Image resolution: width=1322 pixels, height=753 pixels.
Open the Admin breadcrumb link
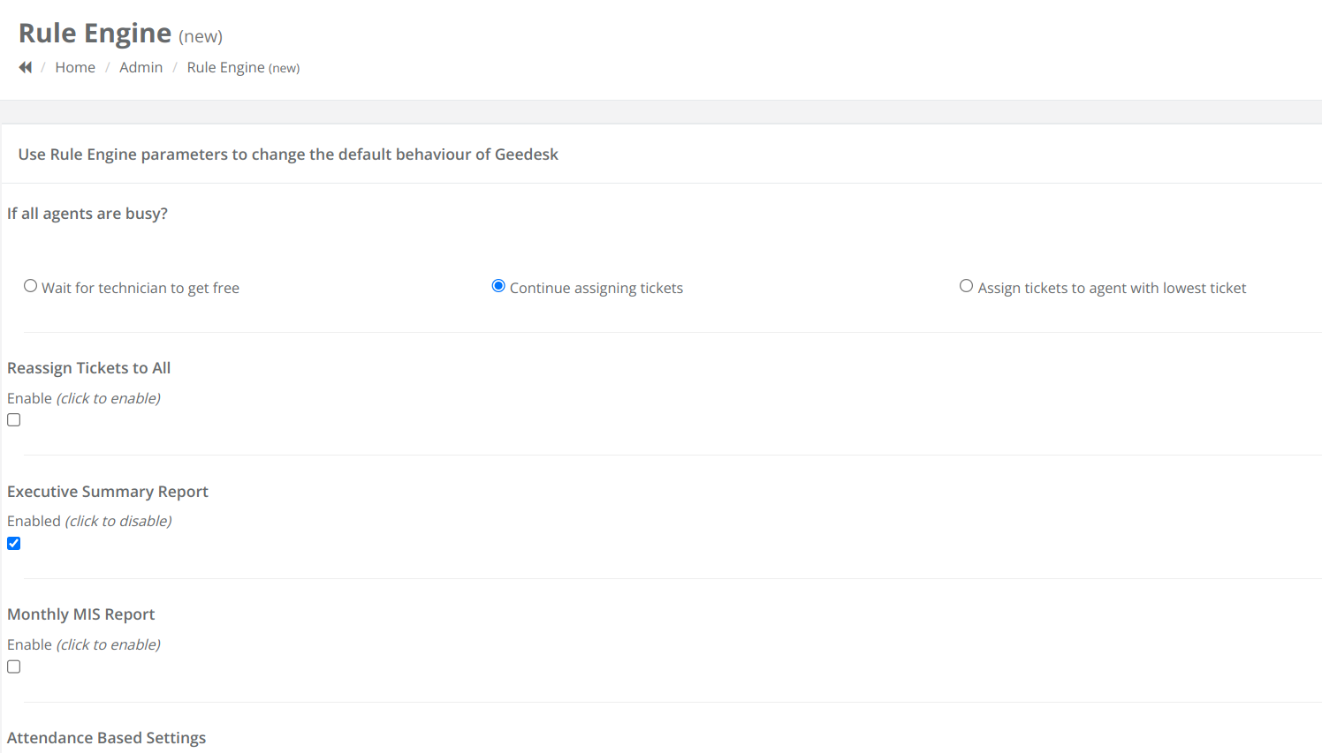point(141,67)
